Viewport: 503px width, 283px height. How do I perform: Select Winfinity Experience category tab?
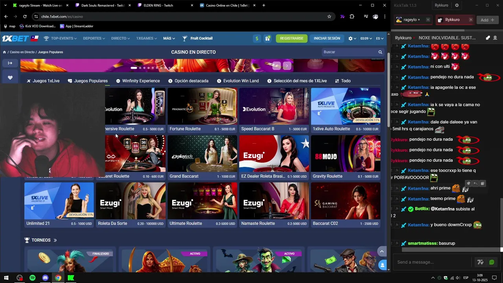click(138, 81)
